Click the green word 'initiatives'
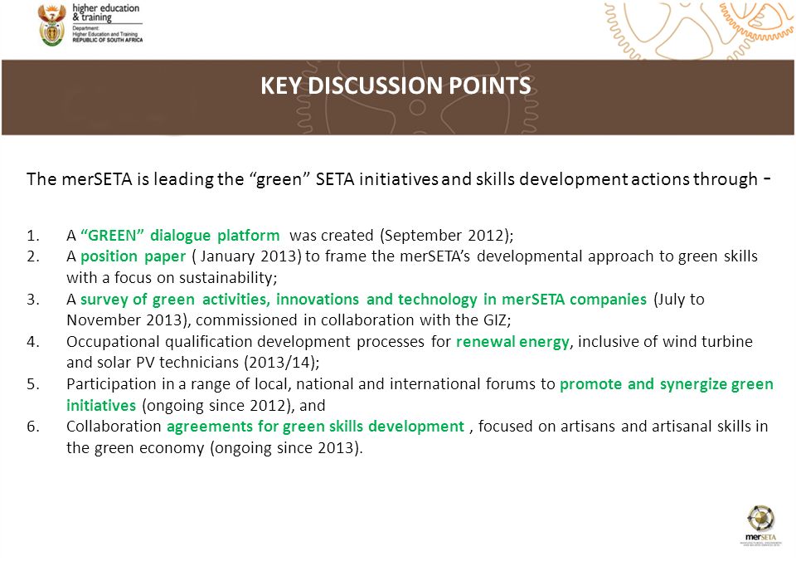Image resolution: width=796 pixels, height=561 pixels. [x=101, y=406]
